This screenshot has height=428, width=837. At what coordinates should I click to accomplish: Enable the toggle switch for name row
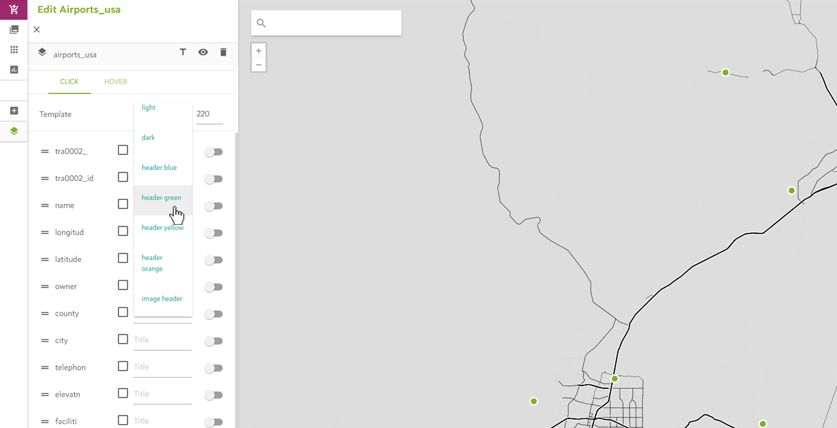213,206
